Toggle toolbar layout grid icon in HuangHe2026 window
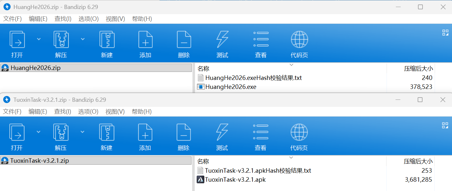 445,32
